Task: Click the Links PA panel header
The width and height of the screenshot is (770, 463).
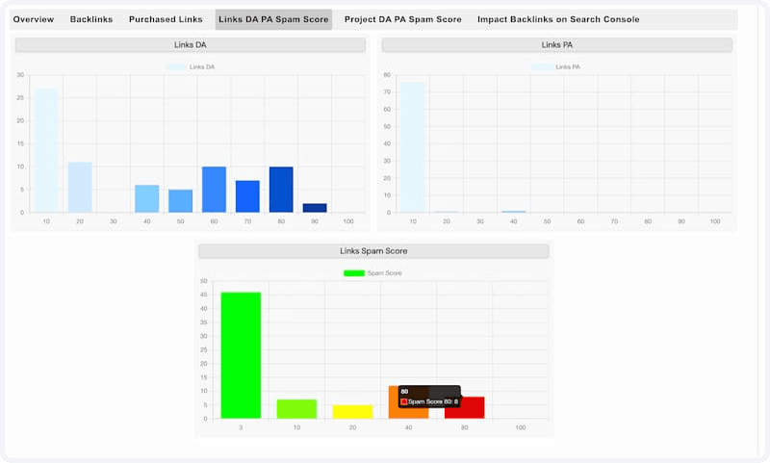Action: pyautogui.click(x=557, y=44)
